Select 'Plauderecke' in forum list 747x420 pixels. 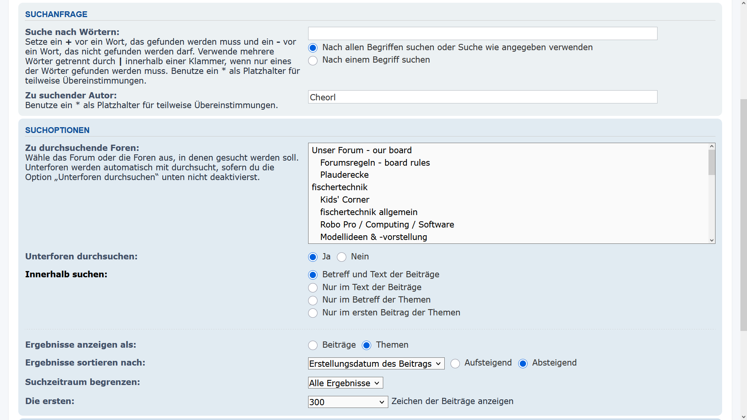344,175
